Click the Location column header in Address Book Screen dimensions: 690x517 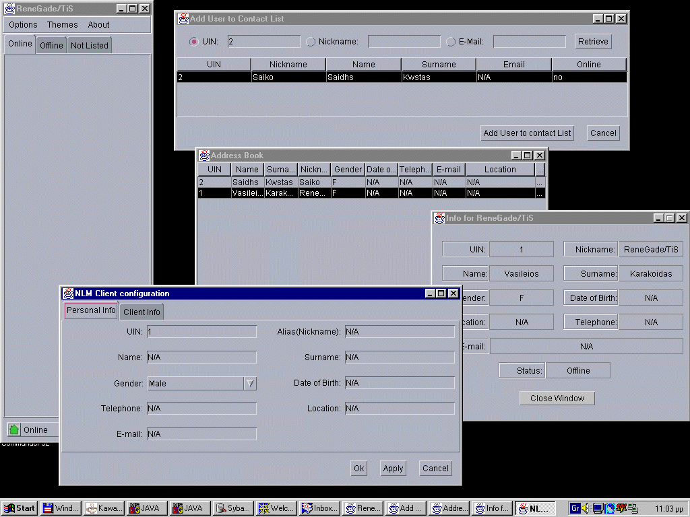(x=500, y=169)
